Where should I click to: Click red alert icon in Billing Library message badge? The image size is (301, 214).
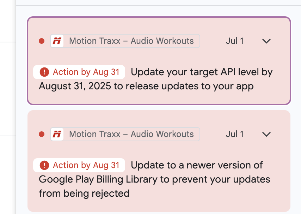(x=44, y=165)
